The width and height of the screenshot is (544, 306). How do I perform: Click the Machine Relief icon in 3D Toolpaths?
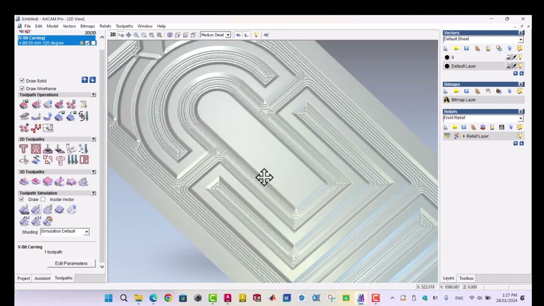[24, 182]
